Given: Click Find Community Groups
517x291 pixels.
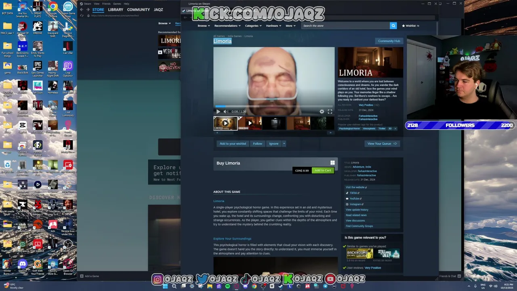Looking at the screenshot, I should click(x=359, y=226).
